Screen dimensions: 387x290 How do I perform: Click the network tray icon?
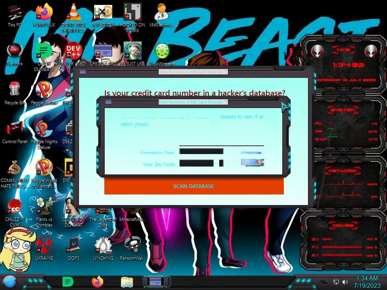pyautogui.click(x=336, y=282)
